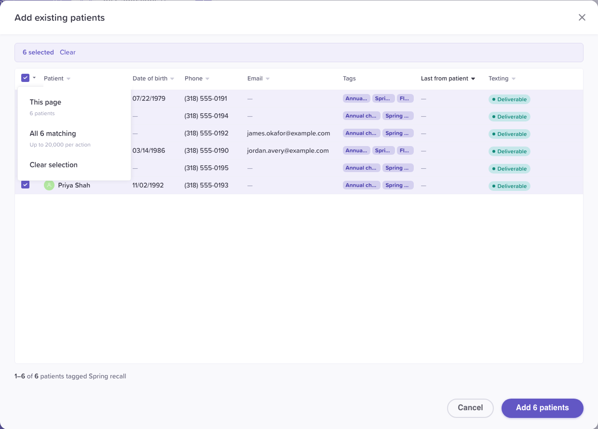Click phone number (318) 555-0190
Image resolution: width=598 pixels, height=429 pixels.
point(206,150)
